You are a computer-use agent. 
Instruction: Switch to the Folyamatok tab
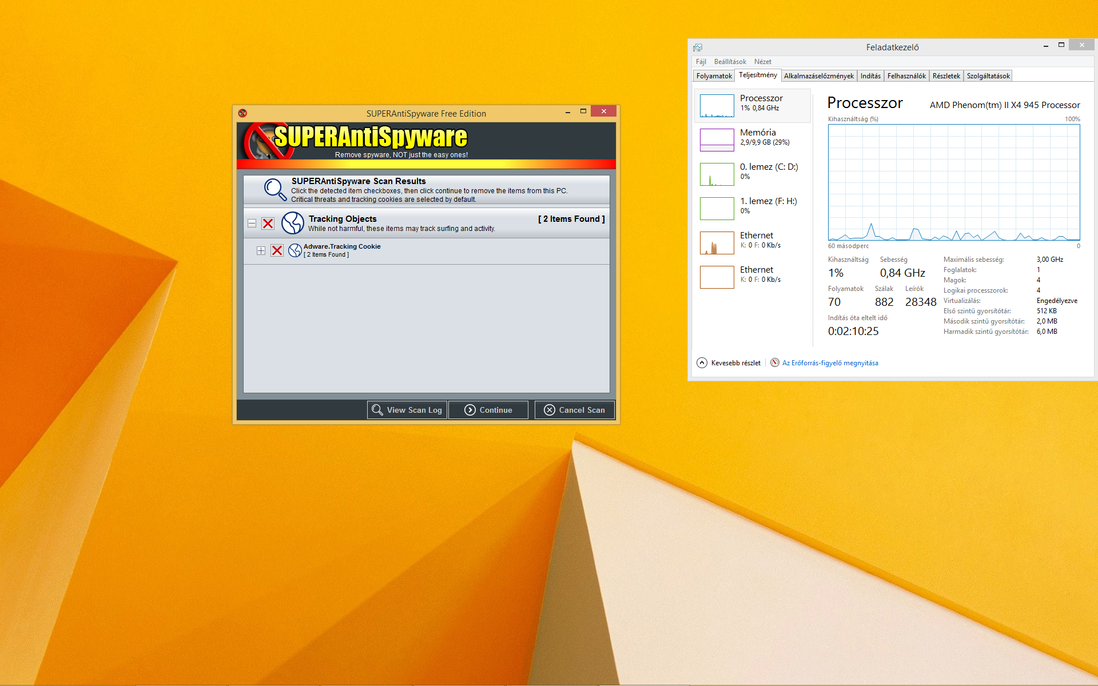tap(714, 76)
